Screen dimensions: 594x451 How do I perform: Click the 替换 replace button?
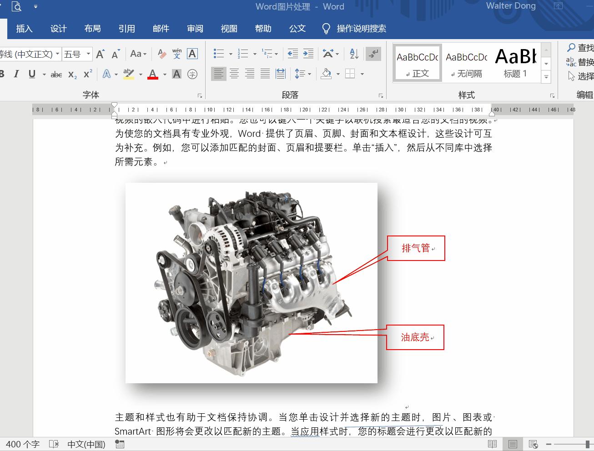(x=580, y=62)
